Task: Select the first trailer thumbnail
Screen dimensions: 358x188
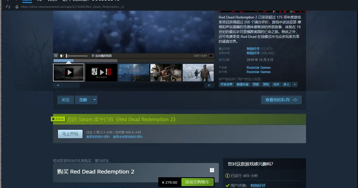Action: (x=69, y=73)
